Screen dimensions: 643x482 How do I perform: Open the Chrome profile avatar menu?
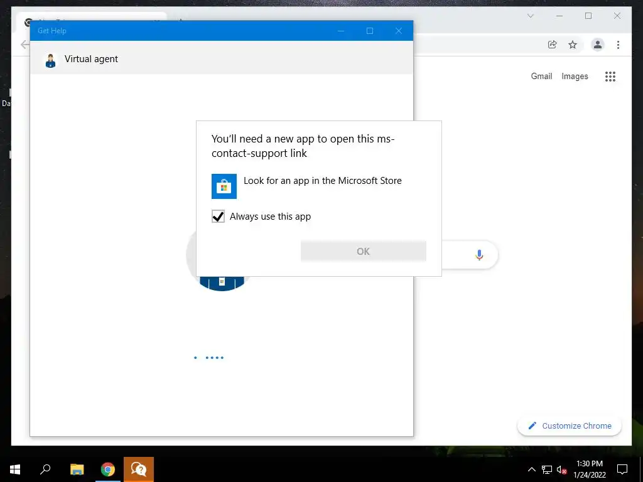[598, 45]
